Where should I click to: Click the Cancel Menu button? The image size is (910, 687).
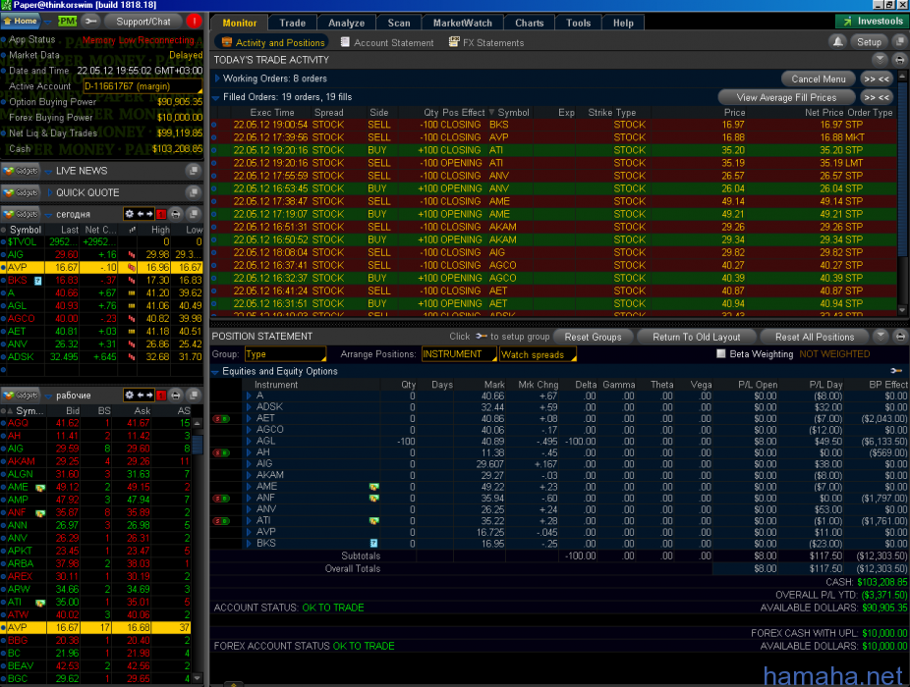(x=819, y=79)
